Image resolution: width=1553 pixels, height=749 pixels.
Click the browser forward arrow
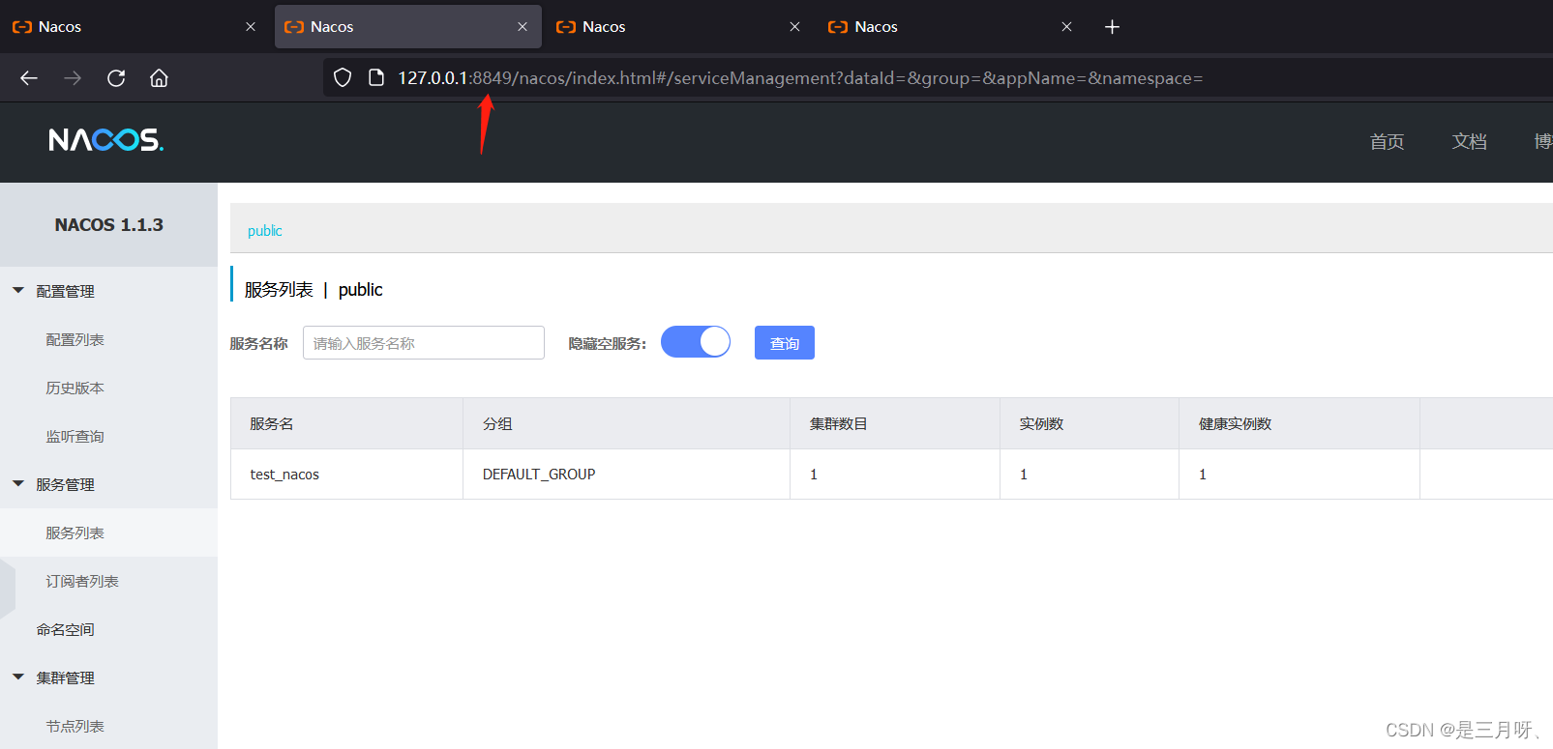pos(73,78)
